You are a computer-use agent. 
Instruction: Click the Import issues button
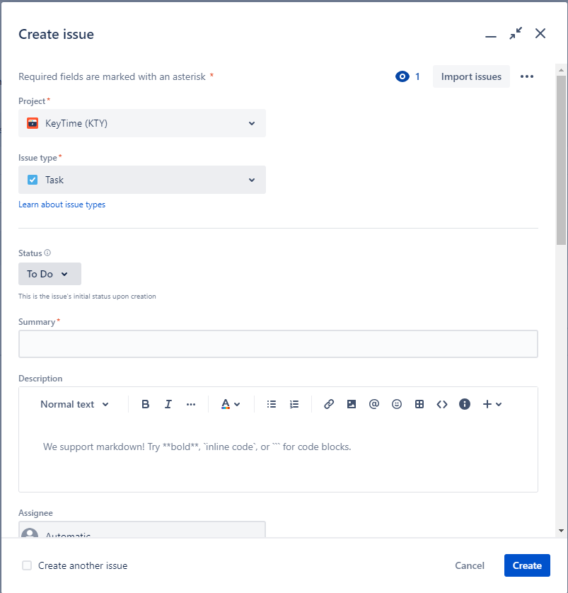point(471,76)
